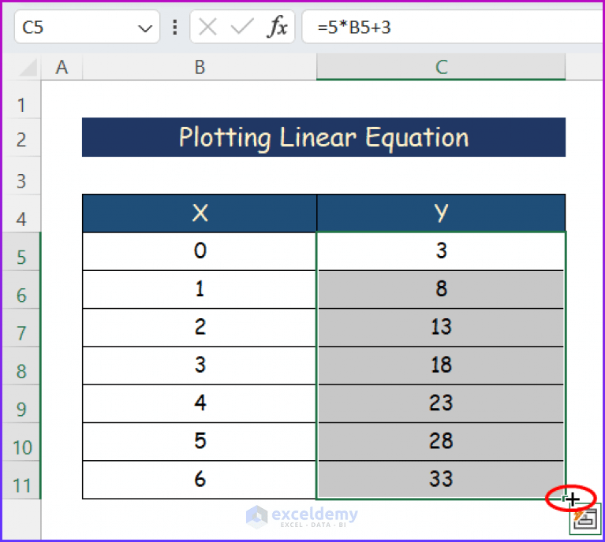Select cell C5 containing 3
Image resolution: width=605 pixels, height=542 pixels.
click(x=441, y=251)
